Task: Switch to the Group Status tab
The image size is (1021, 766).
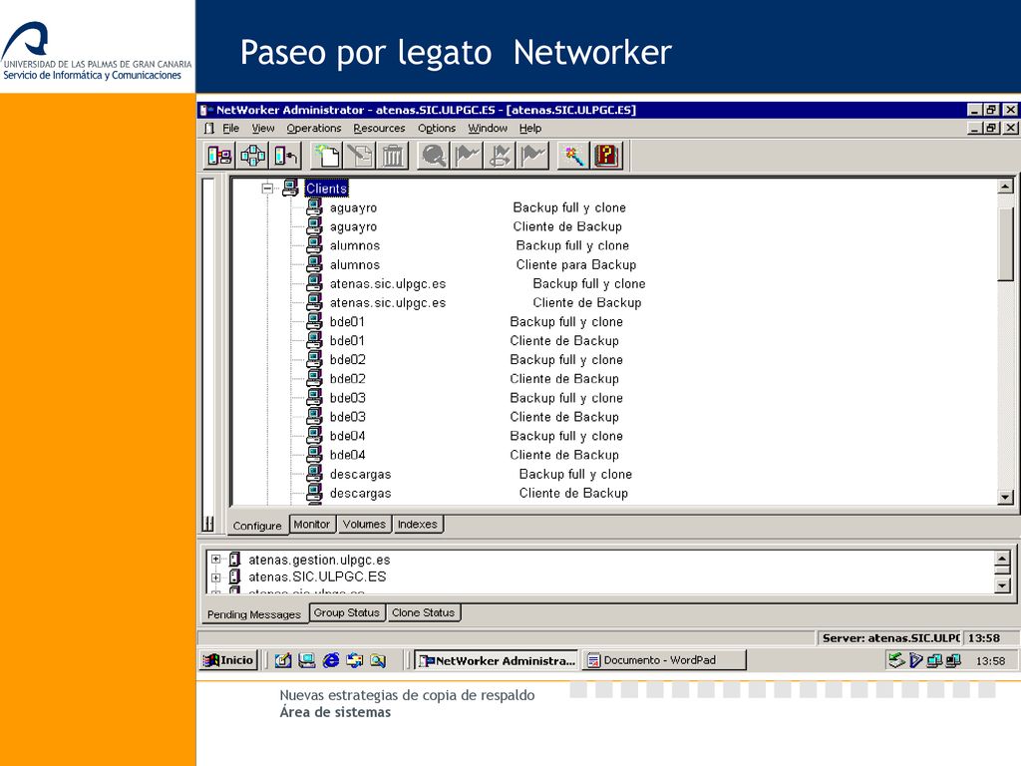Action: click(x=346, y=613)
